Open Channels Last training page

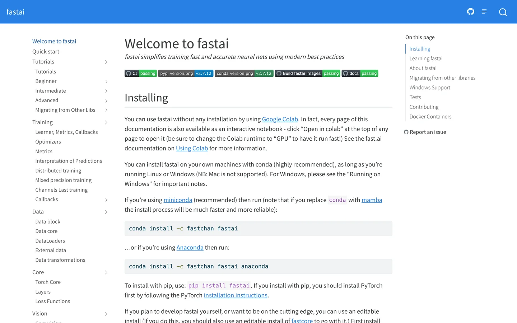pyautogui.click(x=61, y=190)
